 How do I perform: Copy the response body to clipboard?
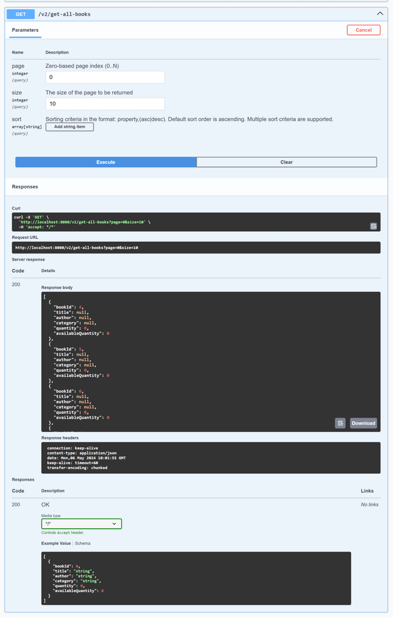(x=340, y=423)
